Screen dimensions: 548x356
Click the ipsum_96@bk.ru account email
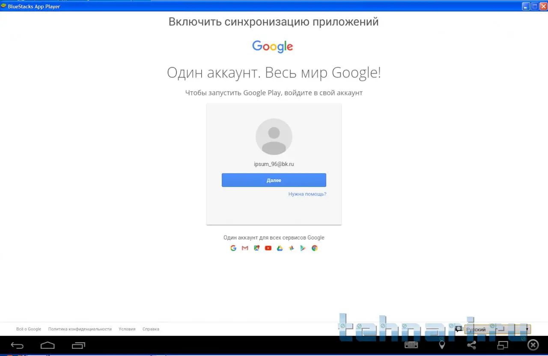point(274,164)
